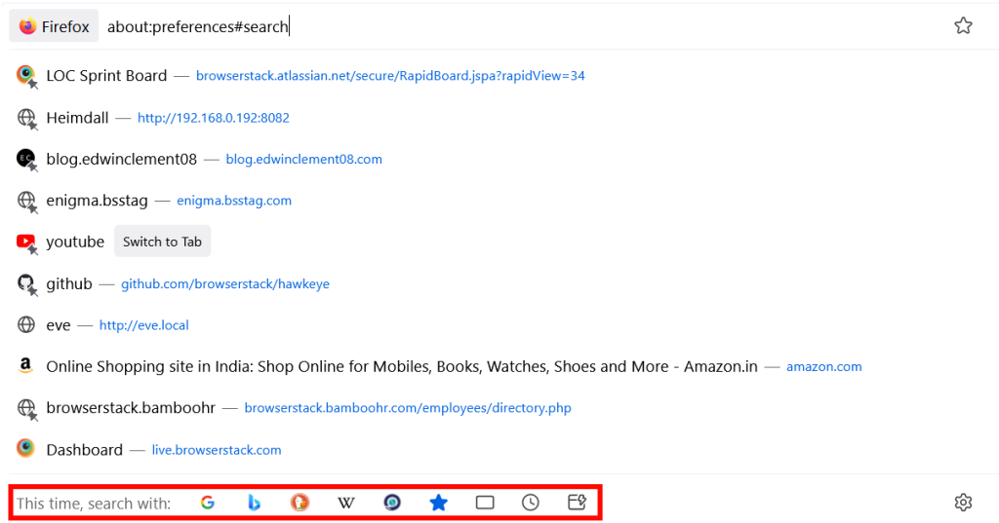The image size is (999, 523).
Task: Open github.com/browserstack/hawkeye link
Action: [x=225, y=283]
